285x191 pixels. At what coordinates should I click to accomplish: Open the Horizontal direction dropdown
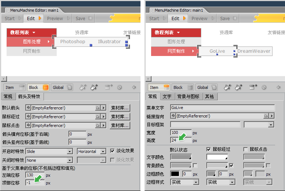point(103,151)
